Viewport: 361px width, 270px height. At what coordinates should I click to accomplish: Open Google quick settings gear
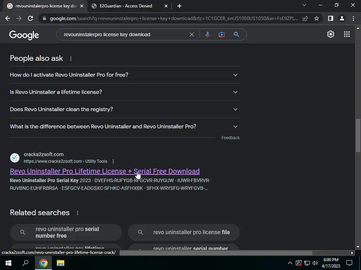(331, 34)
